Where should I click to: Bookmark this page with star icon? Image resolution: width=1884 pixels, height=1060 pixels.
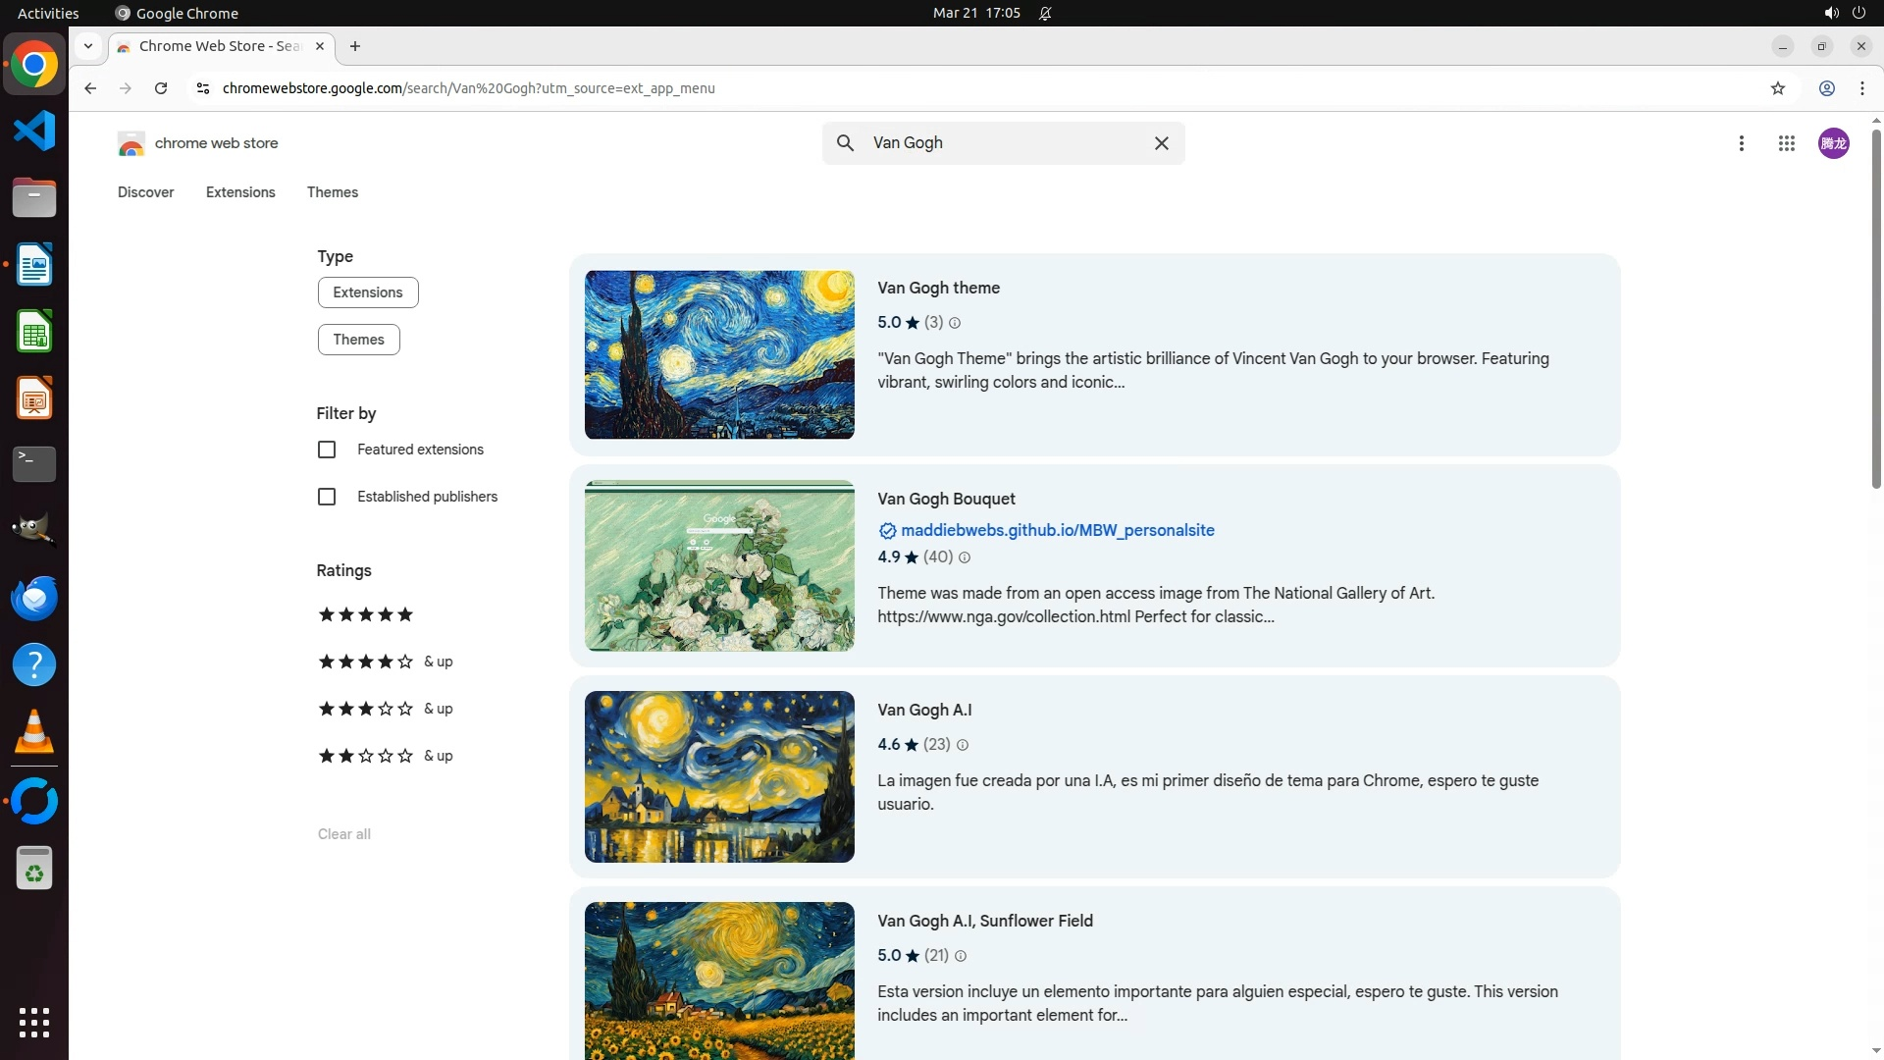pyautogui.click(x=1777, y=88)
